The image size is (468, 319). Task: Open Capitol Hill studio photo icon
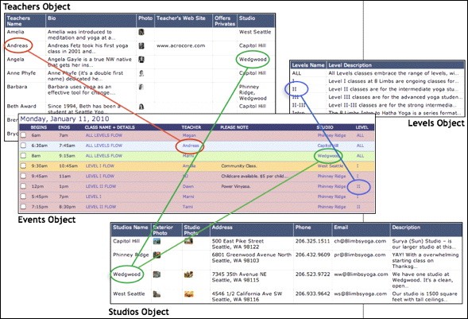[x=188, y=241]
